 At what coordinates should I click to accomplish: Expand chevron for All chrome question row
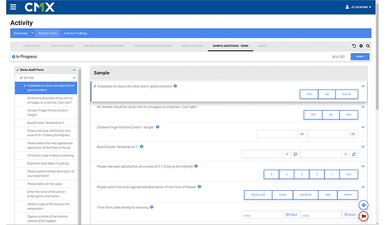[x=363, y=107]
